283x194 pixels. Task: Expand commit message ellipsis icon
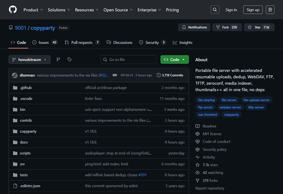click(x=115, y=75)
